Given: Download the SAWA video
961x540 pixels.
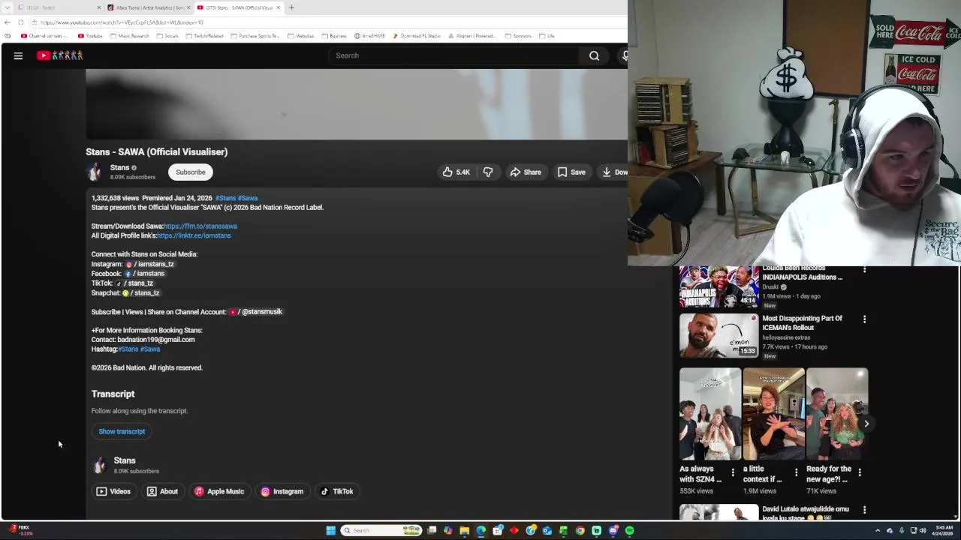Looking at the screenshot, I should (613, 172).
